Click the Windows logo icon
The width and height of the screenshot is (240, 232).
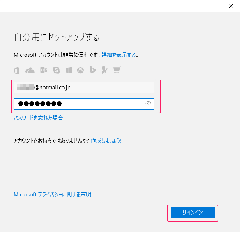(69, 70)
